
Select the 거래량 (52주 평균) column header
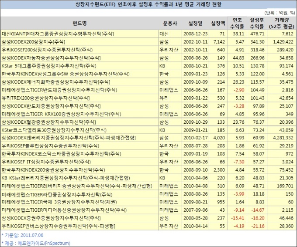282,23
